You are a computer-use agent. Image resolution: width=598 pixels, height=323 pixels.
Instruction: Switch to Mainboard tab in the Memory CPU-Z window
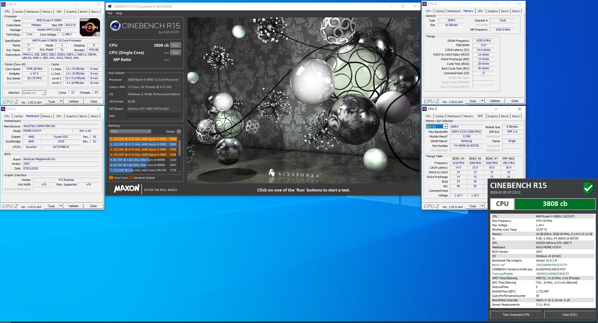(454, 11)
